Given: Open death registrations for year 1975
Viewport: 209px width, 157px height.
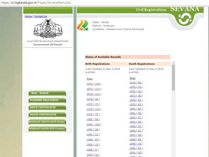Looking at the screenshot, I should [x=136, y=87].
